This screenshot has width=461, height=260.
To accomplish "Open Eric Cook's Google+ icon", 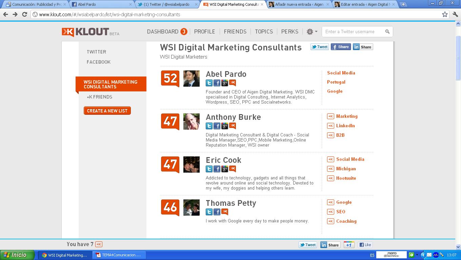I will (x=225, y=169).
